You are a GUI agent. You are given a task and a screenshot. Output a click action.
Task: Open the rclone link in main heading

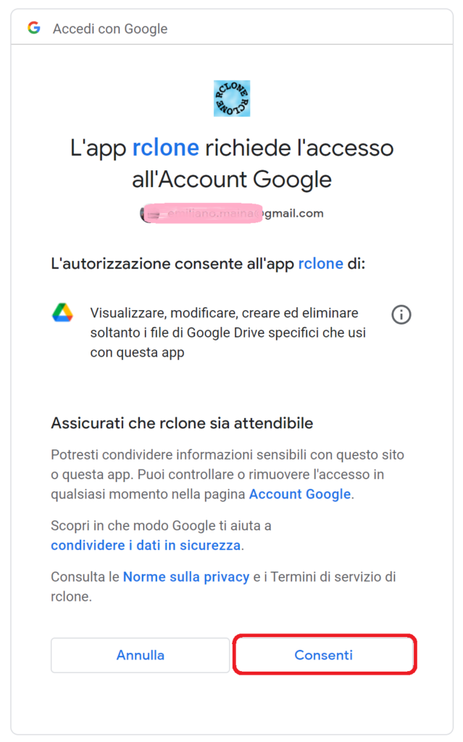point(165,148)
